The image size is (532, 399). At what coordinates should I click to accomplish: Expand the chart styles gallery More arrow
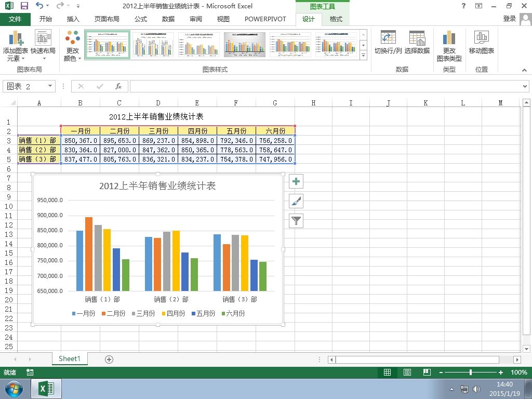(363, 55)
